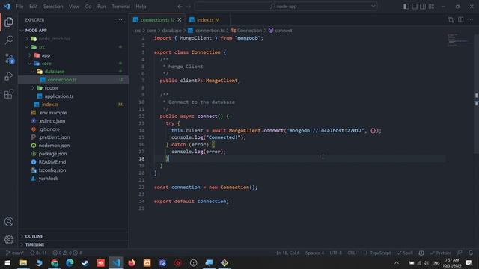
Task: Close the connection.ts tab
Action: 180,20
